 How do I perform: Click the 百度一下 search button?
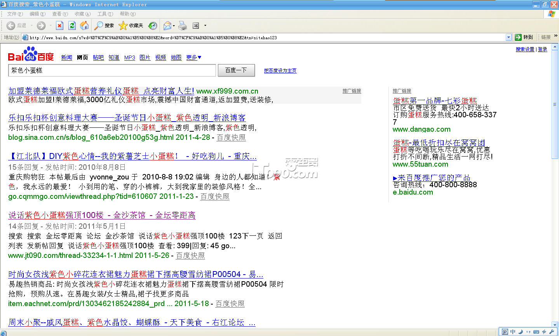[236, 70]
